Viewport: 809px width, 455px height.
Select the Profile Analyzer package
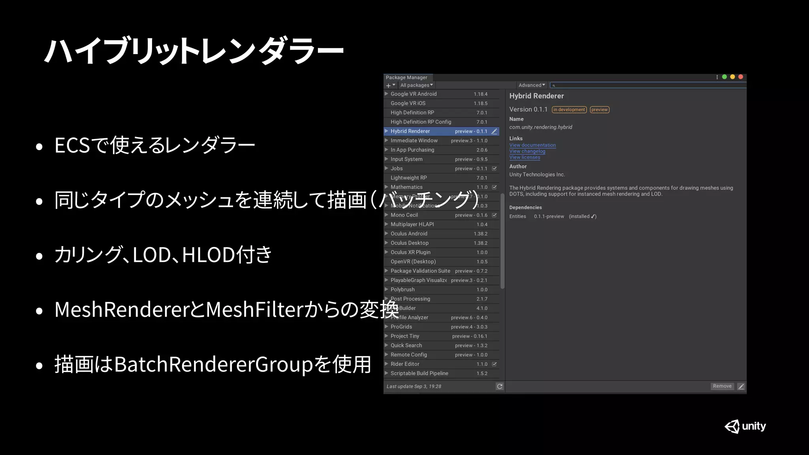coord(442,318)
